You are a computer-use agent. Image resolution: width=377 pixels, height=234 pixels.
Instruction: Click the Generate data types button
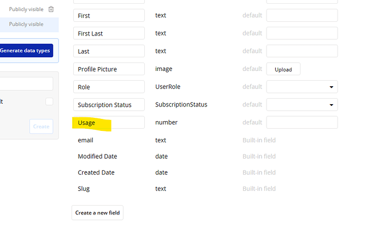[x=26, y=51]
